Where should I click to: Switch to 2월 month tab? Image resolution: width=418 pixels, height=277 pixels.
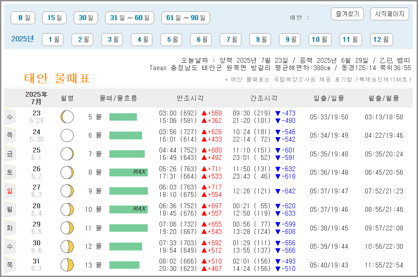(82, 40)
